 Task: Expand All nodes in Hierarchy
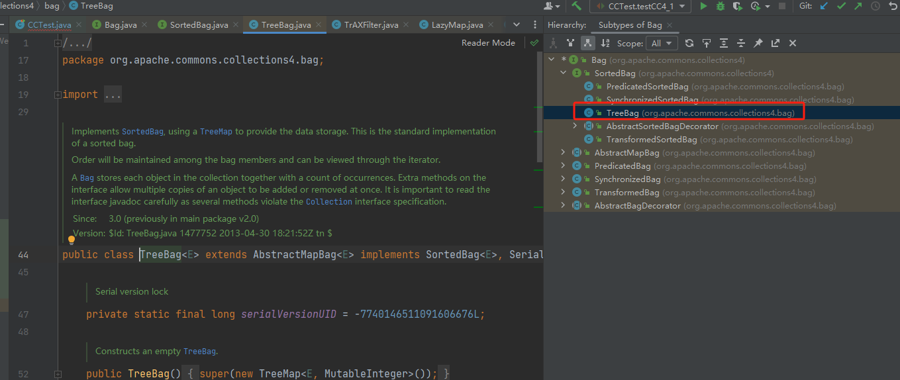(x=724, y=43)
